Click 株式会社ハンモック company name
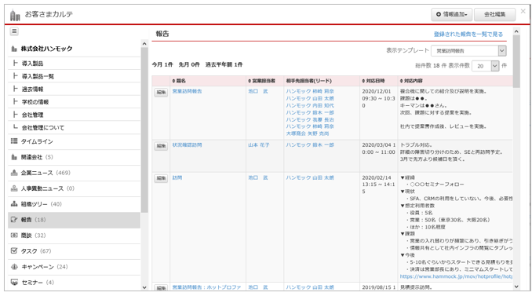The height and width of the screenshot is (296, 532). 46,49
